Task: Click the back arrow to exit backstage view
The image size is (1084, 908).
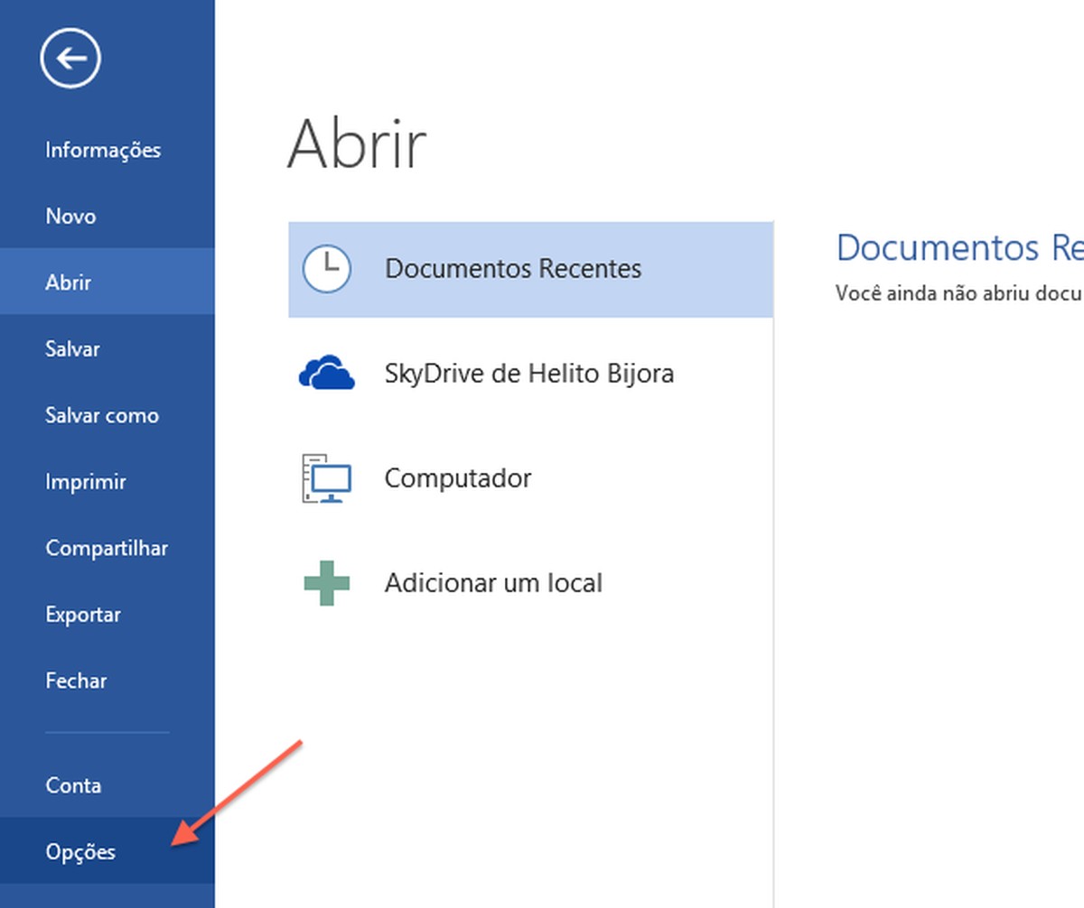Action: tap(70, 57)
